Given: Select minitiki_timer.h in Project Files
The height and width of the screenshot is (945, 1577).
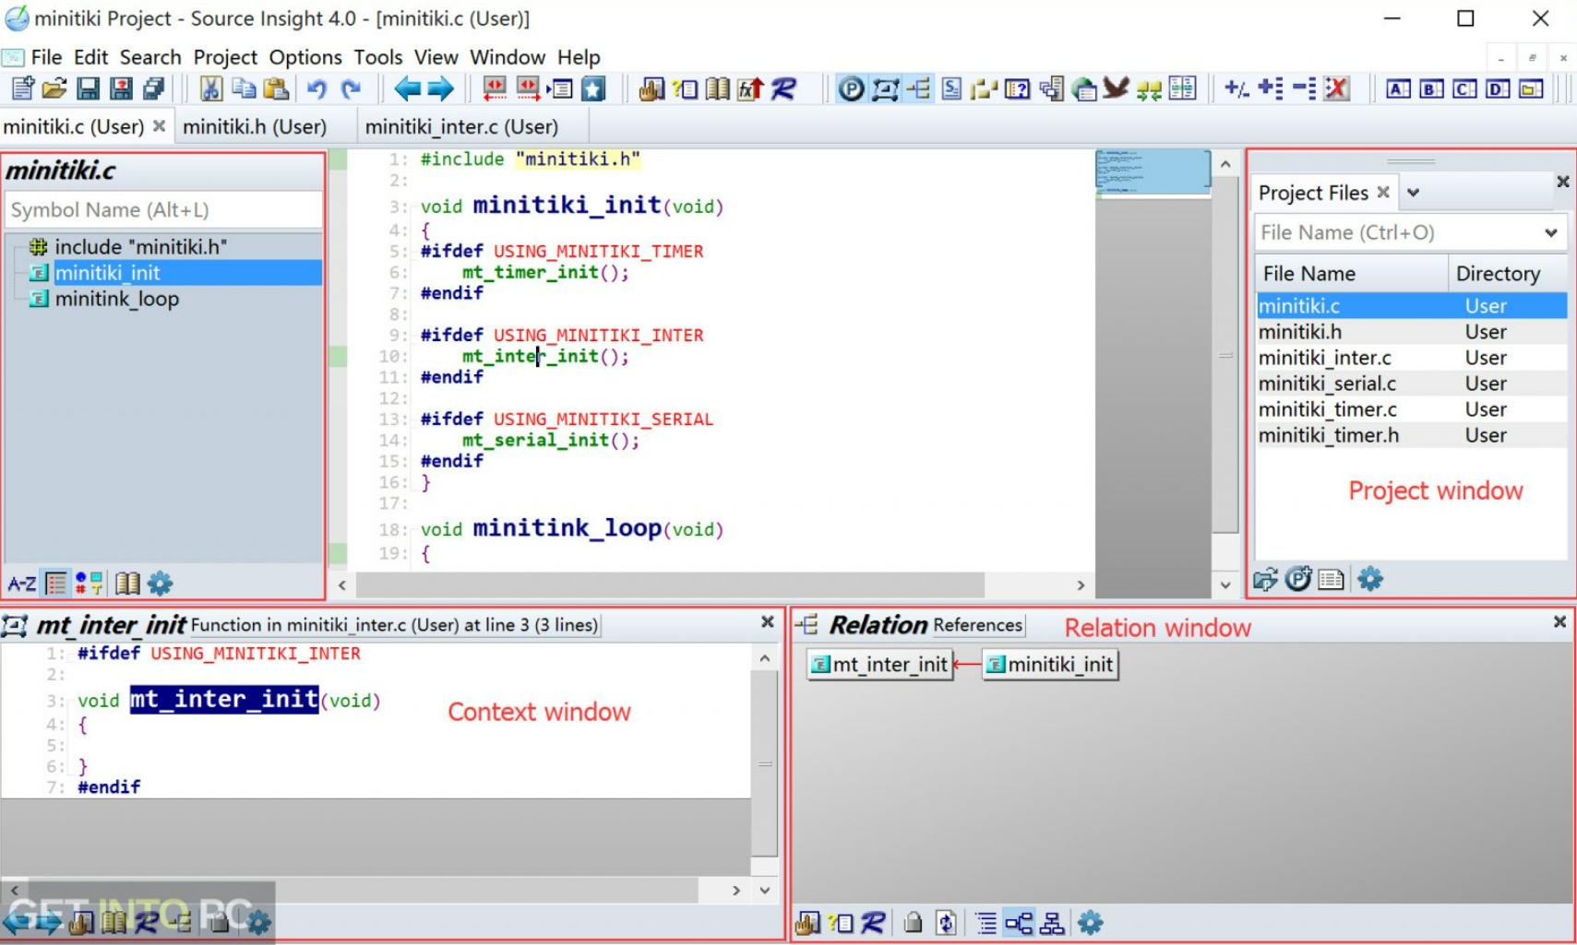Looking at the screenshot, I should pyautogui.click(x=1412, y=435).
